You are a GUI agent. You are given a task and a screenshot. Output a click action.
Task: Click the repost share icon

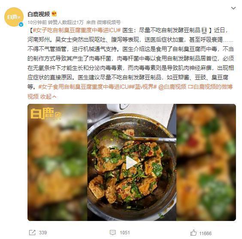[32, 233]
